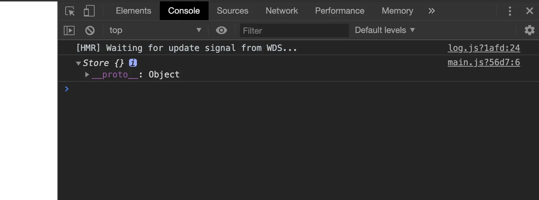Expand the __proto__ Object entry
Screen dimensions: 539x200
[87, 75]
